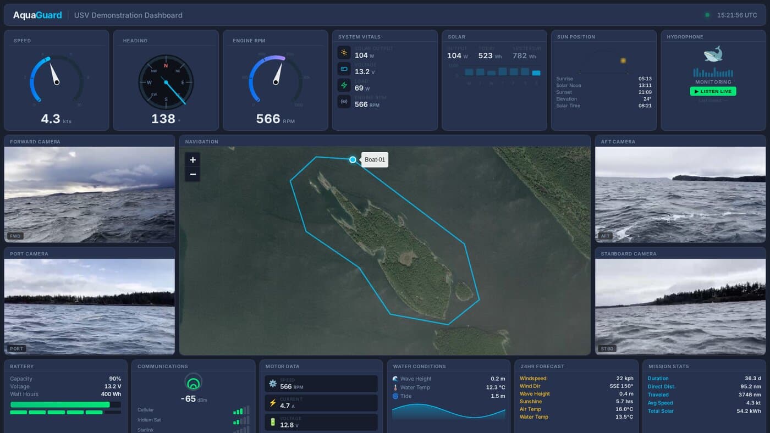Click the Boat-01 map label
The width and height of the screenshot is (770, 433).
[375, 160]
